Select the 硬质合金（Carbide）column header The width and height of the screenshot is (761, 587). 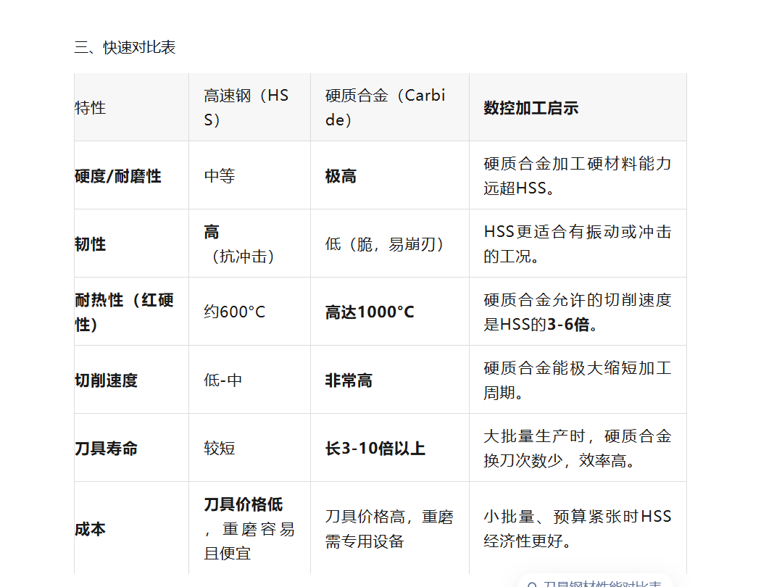(385, 107)
